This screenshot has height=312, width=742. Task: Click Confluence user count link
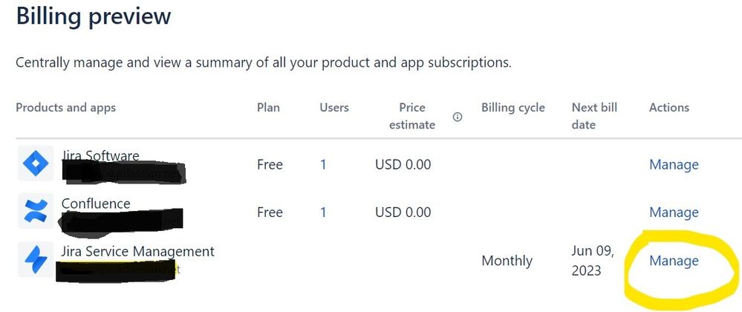323,212
